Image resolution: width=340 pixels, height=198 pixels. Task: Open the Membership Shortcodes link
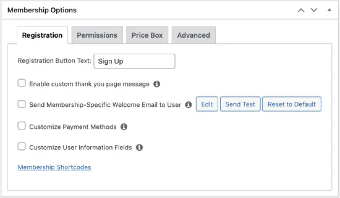coord(54,167)
